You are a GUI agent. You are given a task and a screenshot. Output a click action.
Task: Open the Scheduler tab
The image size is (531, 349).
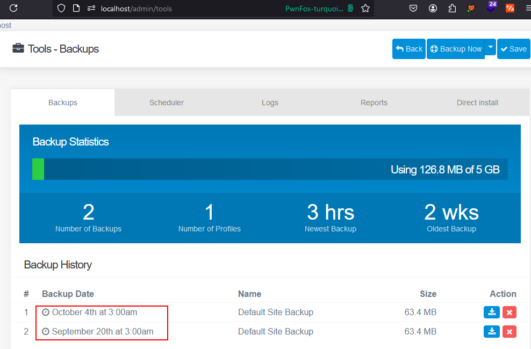pos(167,103)
